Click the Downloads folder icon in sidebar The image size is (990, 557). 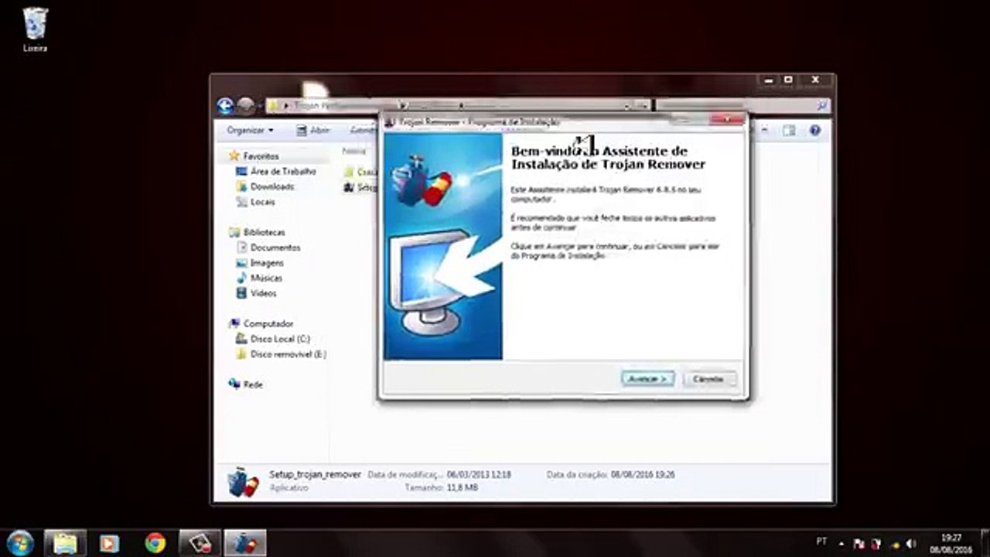pos(242,186)
